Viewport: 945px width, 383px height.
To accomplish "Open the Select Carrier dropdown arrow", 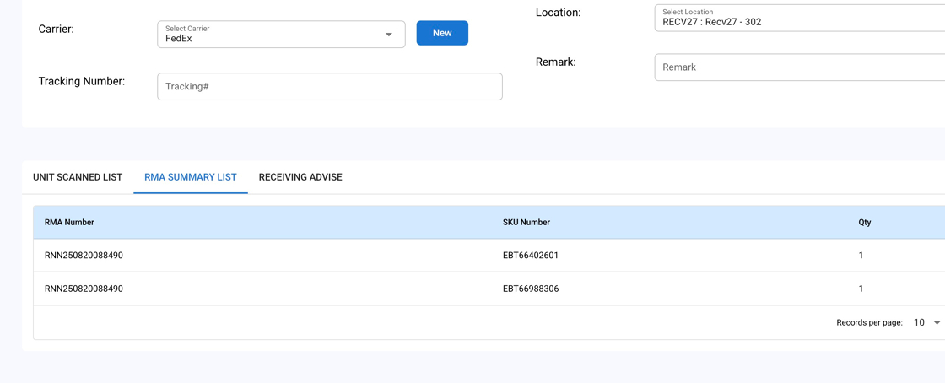I will [x=389, y=35].
